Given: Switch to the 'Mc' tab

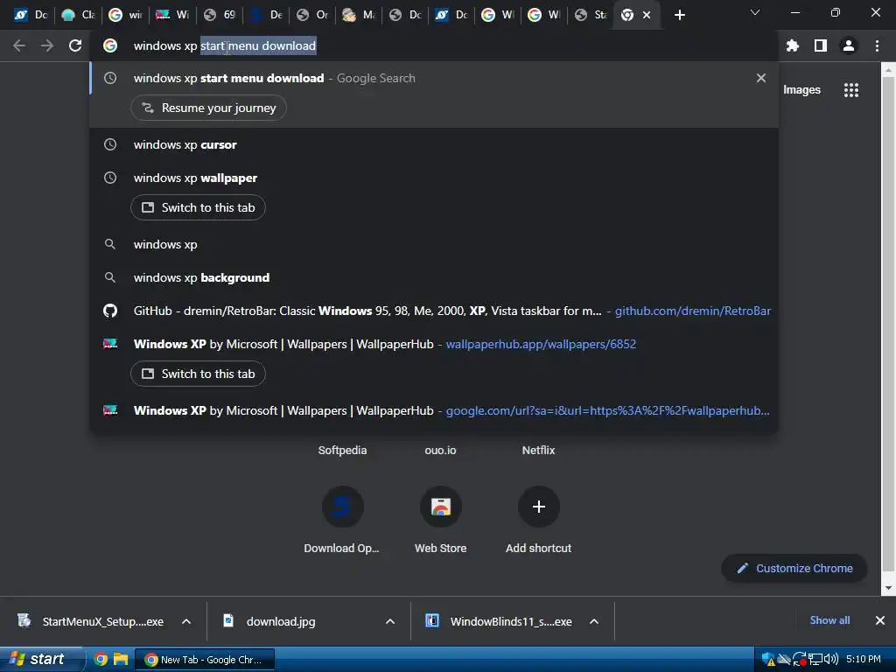Looking at the screenshot, I should [358, 15].
